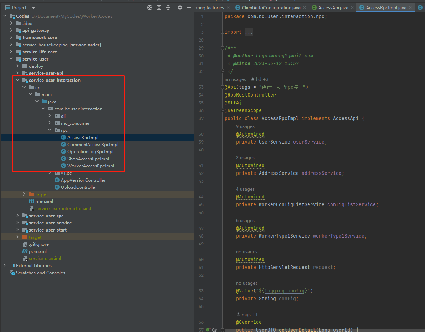Collapse the src folder
Image resolution: width=425 pixels, height=332 pixels.
[x=24, y=87]
